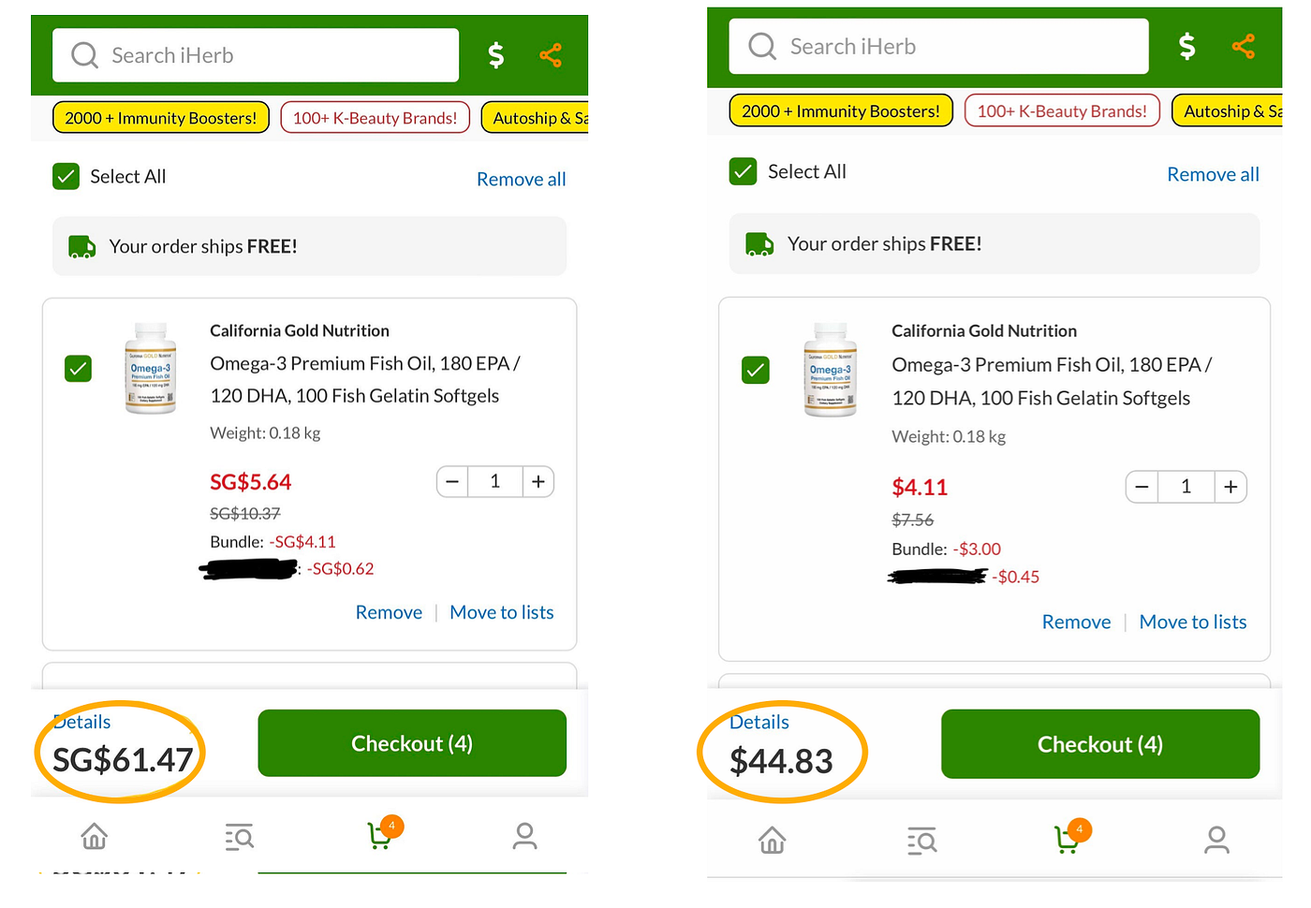Open the currency selector dollar icon

pyautogui.click(x=495, y=55)
